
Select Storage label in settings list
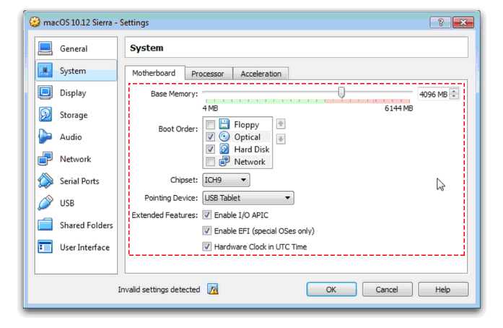point(74,115)
